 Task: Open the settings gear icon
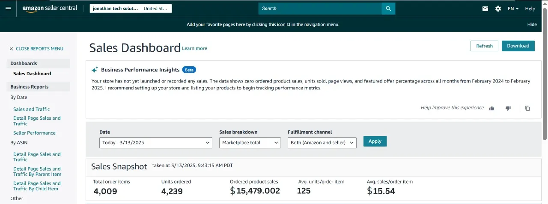(498, 9)
